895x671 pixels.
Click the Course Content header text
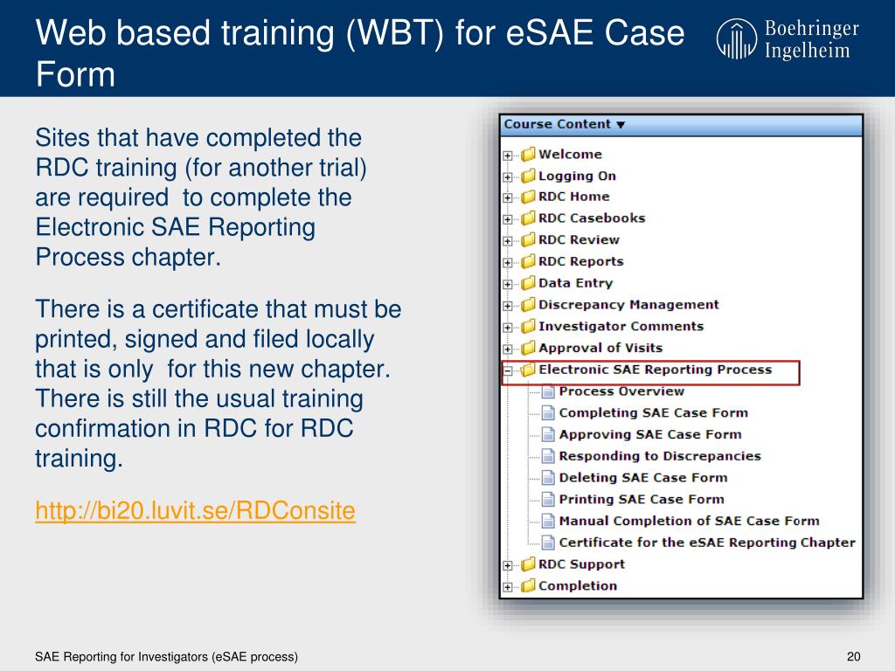tap(557, 124)
